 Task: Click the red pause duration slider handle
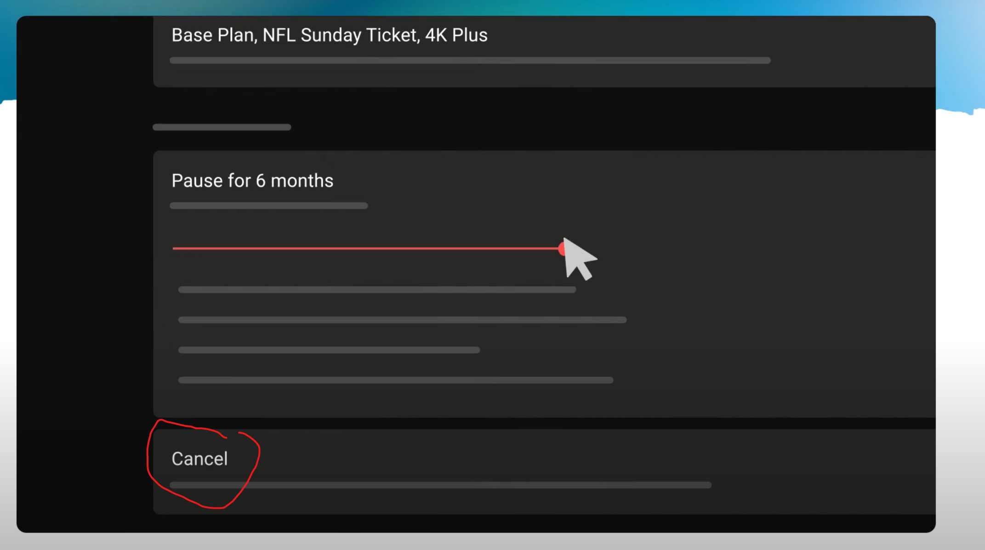563,248
